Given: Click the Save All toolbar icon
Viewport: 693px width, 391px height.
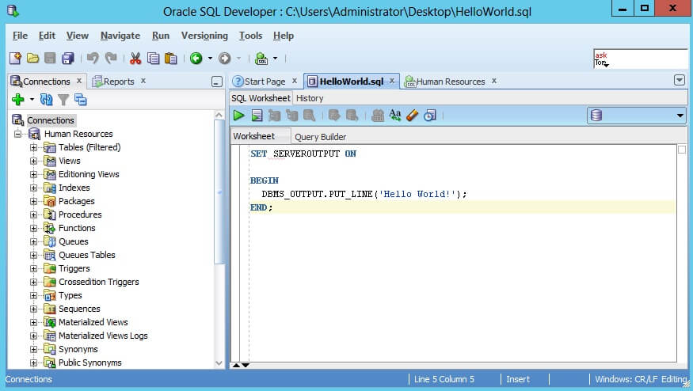Looking at the screenshot, I should tap(67, 58).
